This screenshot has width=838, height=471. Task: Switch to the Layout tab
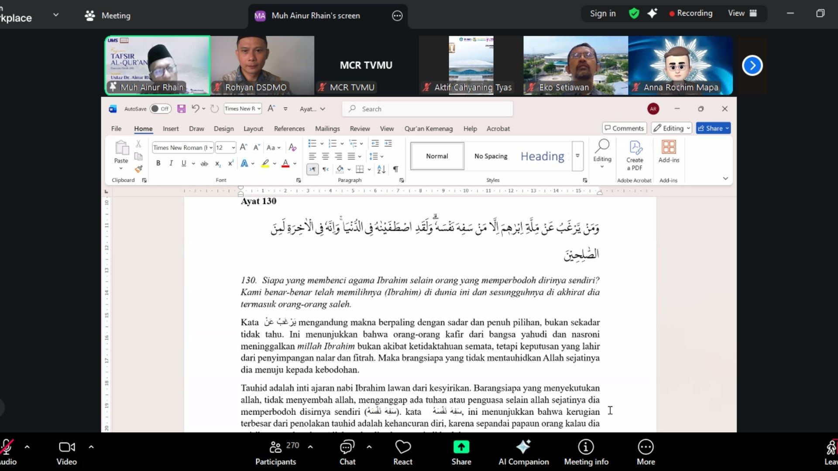point(253,129)
